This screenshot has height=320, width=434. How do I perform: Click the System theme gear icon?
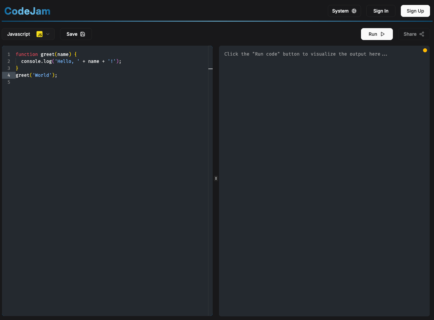(354, 11)
